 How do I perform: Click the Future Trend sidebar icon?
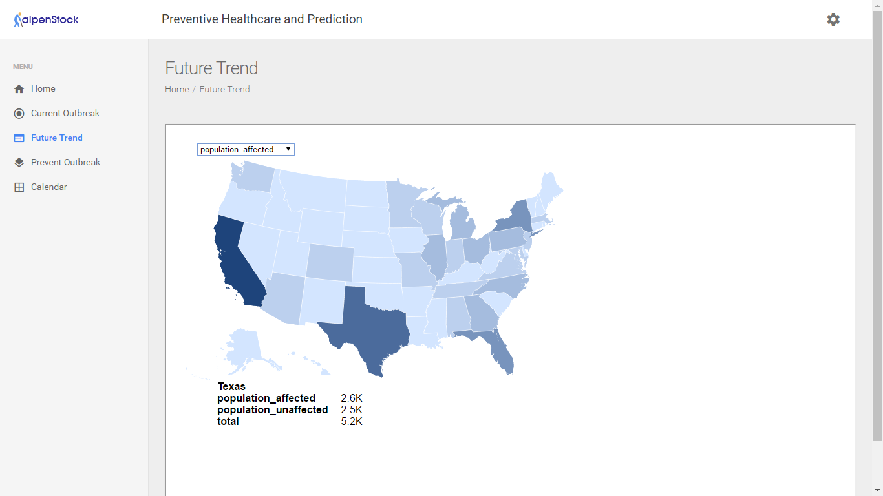click(x=19, y=138)
